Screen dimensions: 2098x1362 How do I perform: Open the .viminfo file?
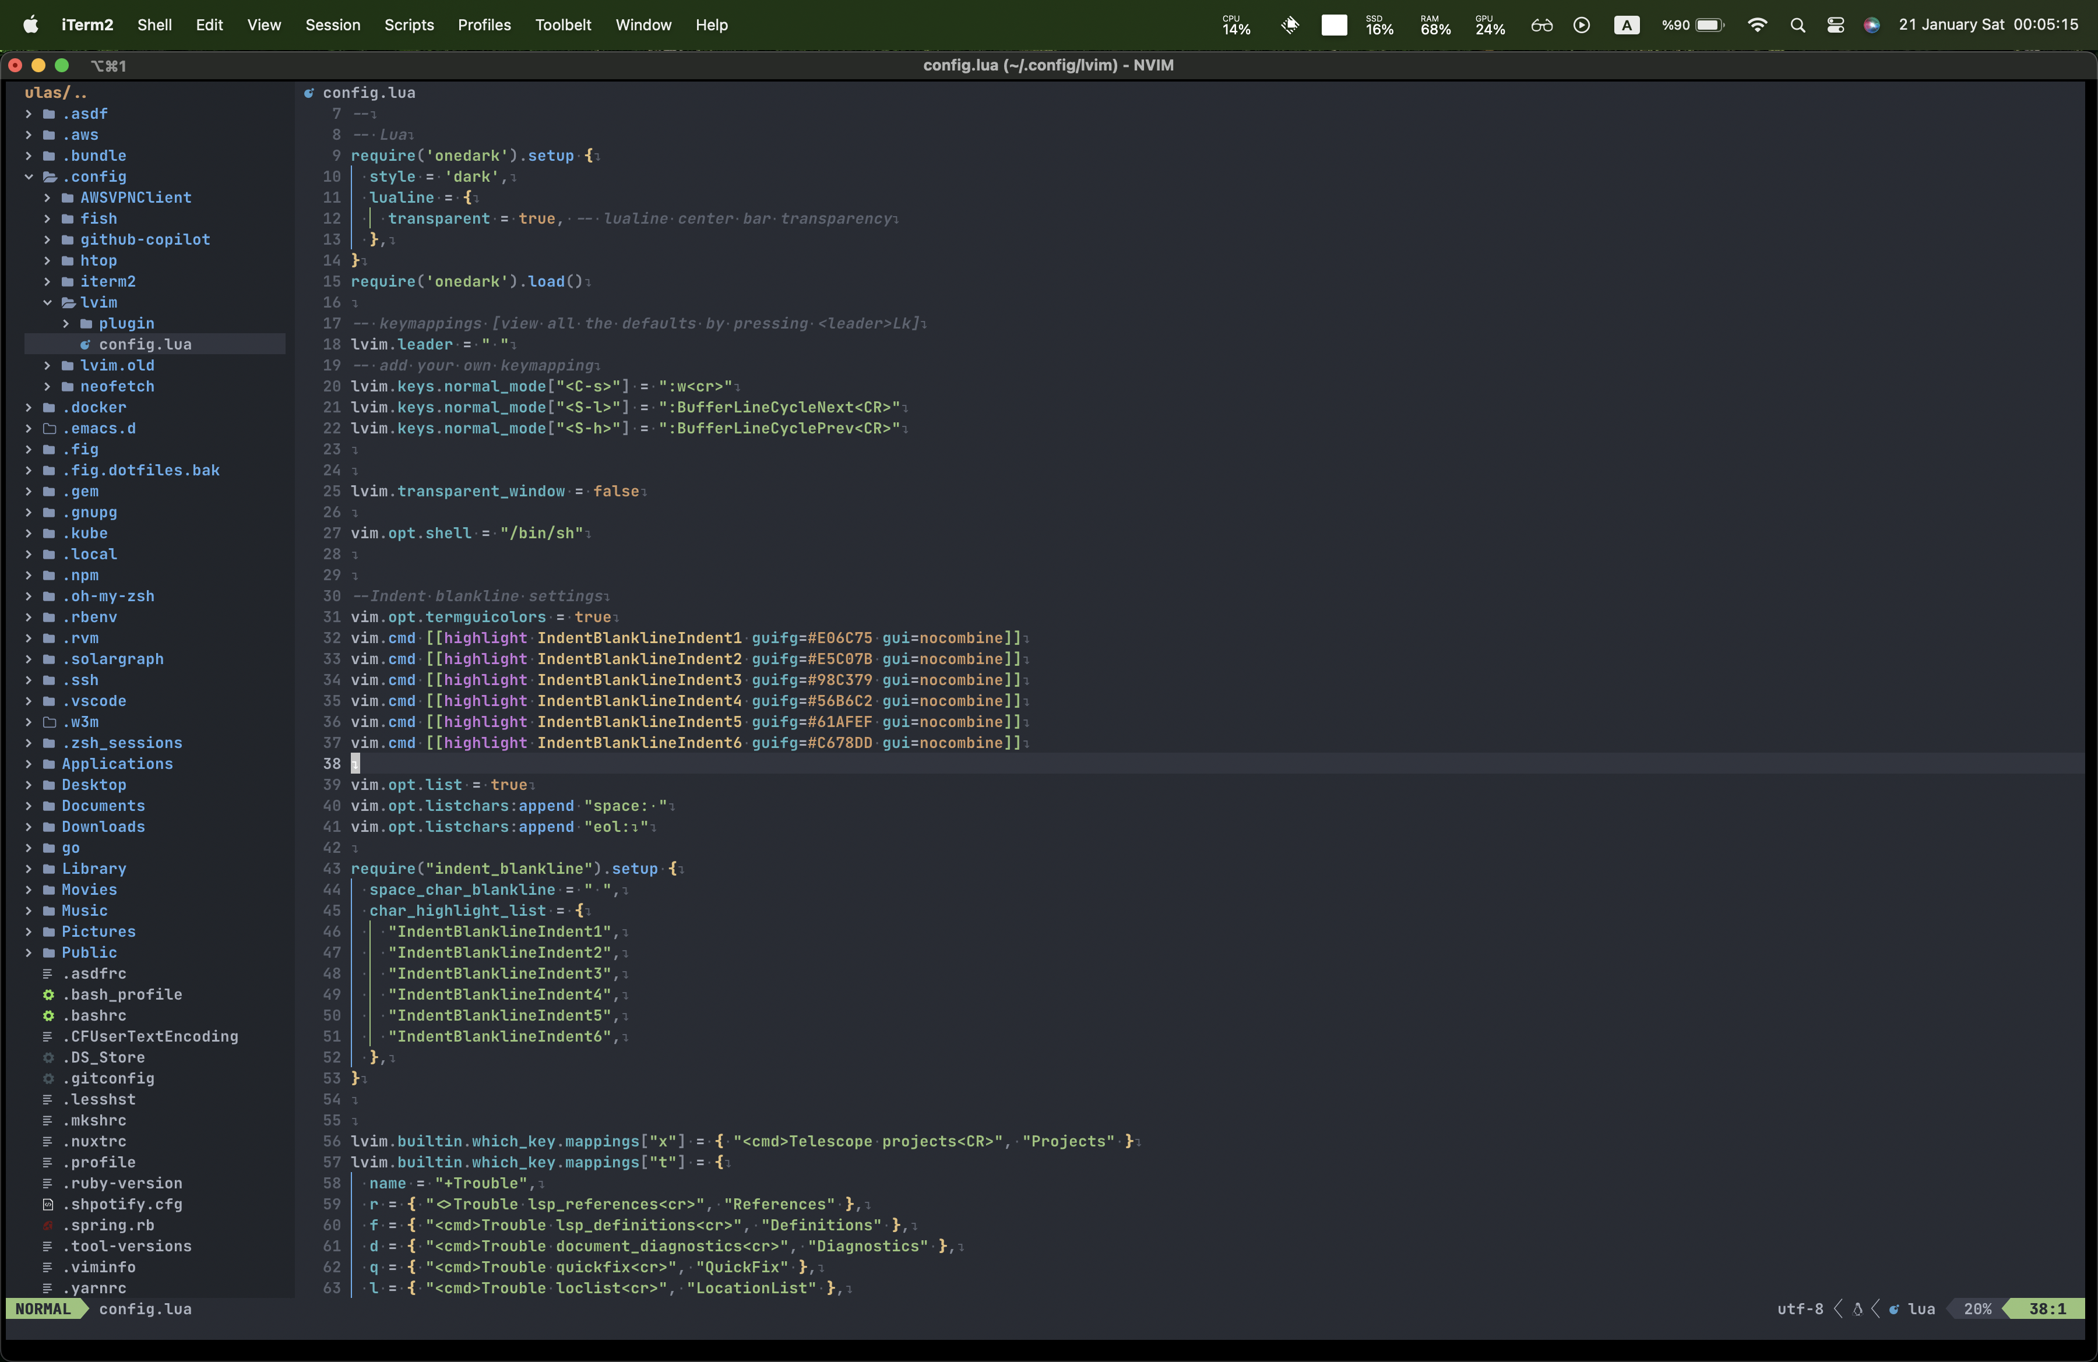tap(98, 1267)
